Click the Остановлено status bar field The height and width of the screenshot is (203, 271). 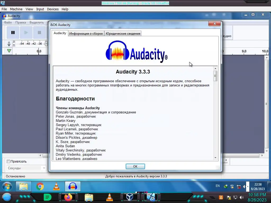click(15, 176)
